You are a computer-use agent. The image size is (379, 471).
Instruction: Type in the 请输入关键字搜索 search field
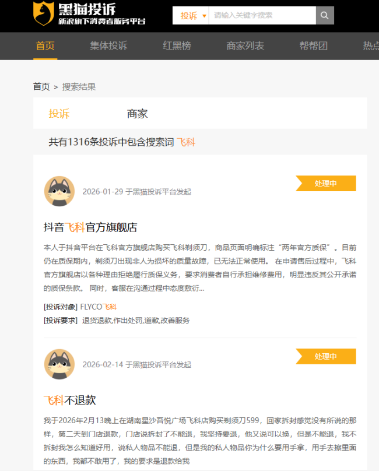[x=262, y=16]
